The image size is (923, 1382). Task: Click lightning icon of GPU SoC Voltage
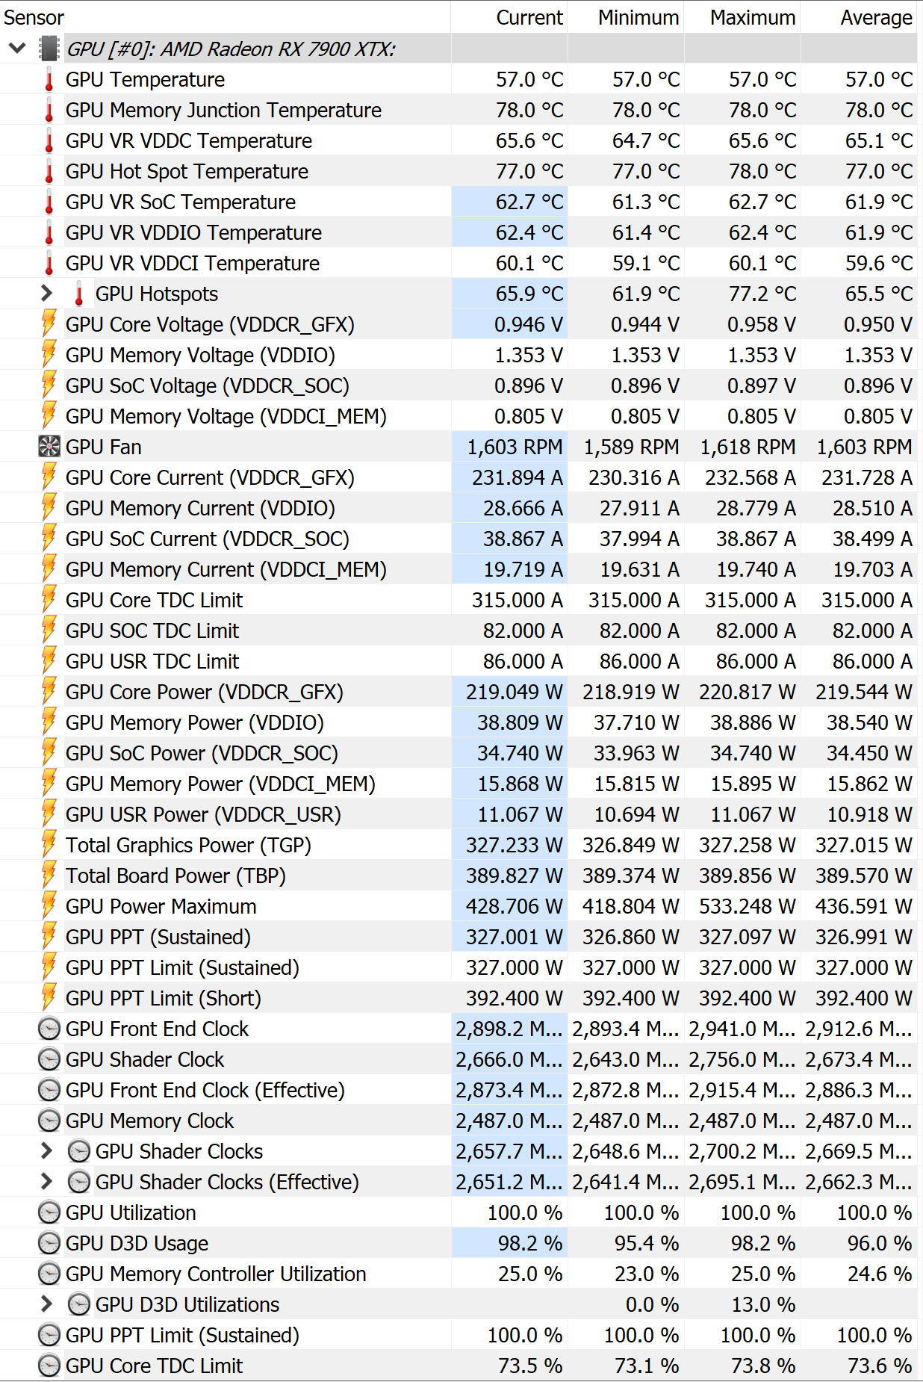49,385
